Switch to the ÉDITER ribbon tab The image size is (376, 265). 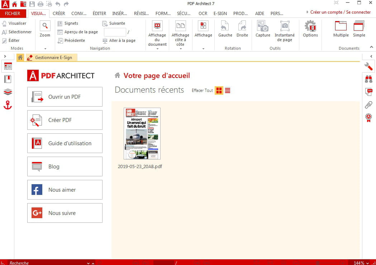(x=100, y=13)
